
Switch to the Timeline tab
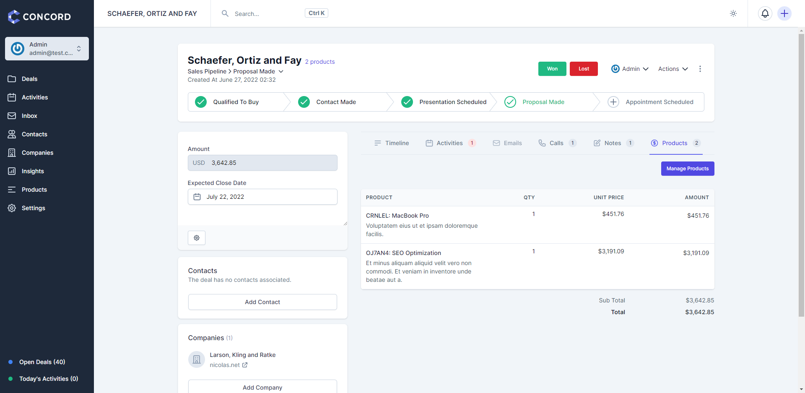(392, 143)
